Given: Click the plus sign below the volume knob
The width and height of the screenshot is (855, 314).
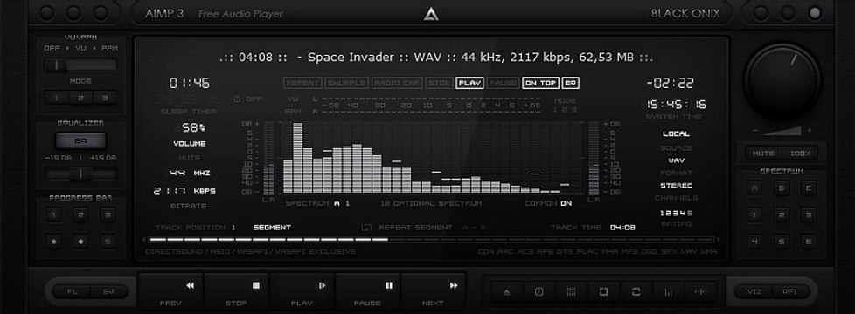Looking at the screenshot, I should coord(810,131).
